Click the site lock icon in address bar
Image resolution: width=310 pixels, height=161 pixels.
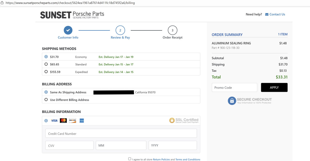point(2,3)
